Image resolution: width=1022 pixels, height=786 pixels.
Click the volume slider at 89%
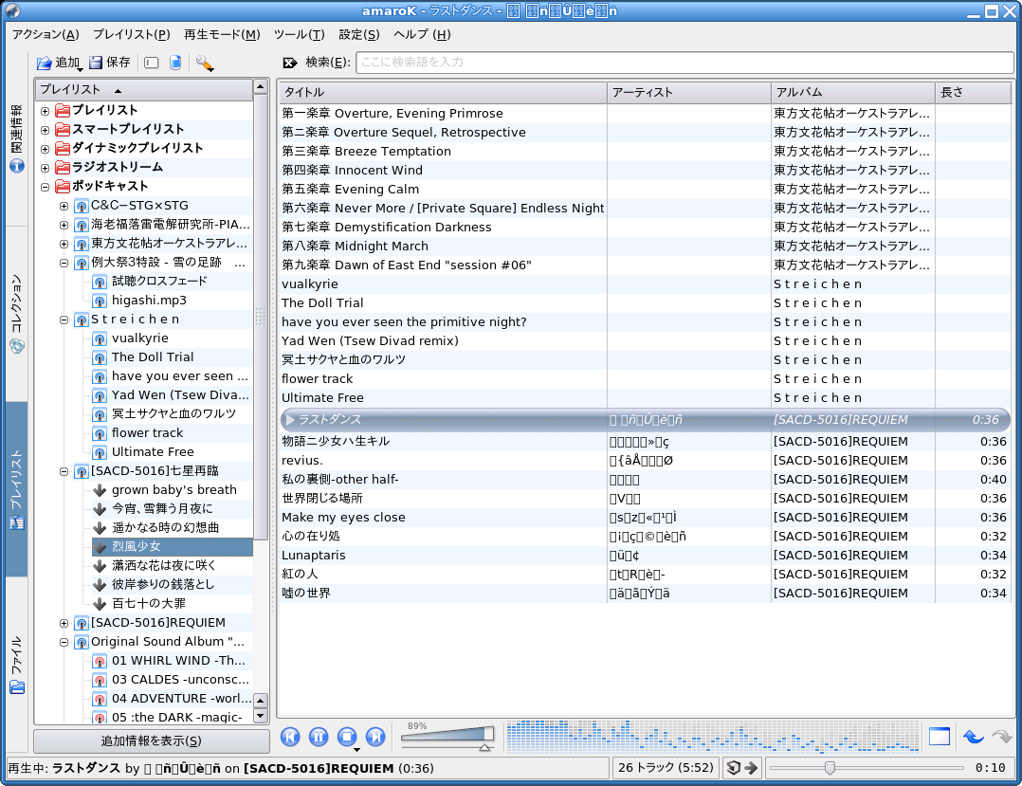click(447, 737)
